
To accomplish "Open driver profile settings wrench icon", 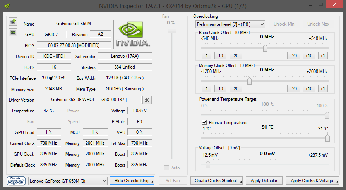I will [x=147, y=100].
